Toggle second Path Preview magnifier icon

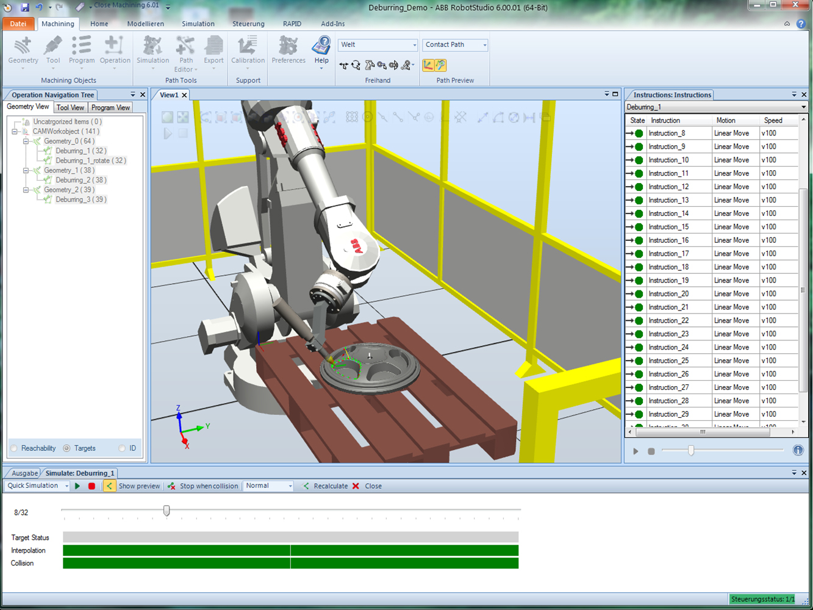pos(440,65)
